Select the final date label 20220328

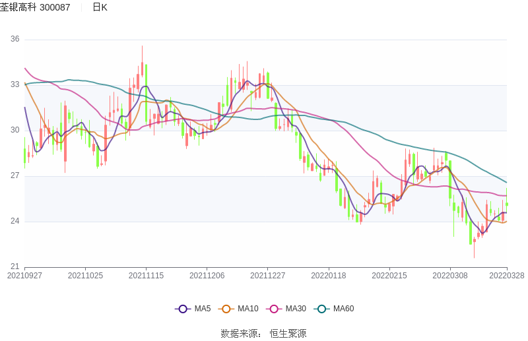(507, 276)
